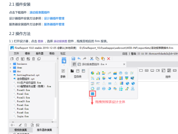
Task: Click the parameter P icon above 参数
Action: pyautogui.click(x=63, y=71)
